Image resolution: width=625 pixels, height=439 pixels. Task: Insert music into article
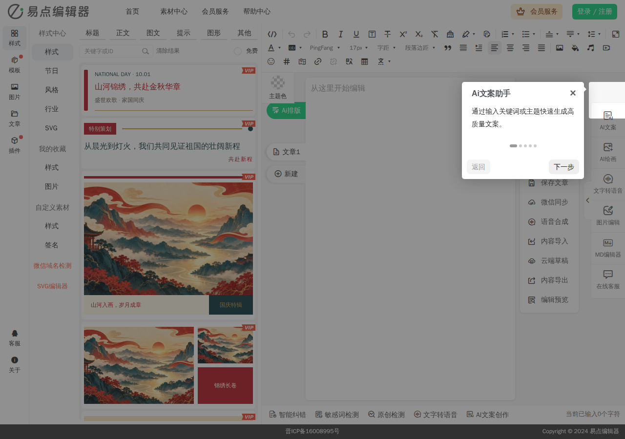click(591, 48)
